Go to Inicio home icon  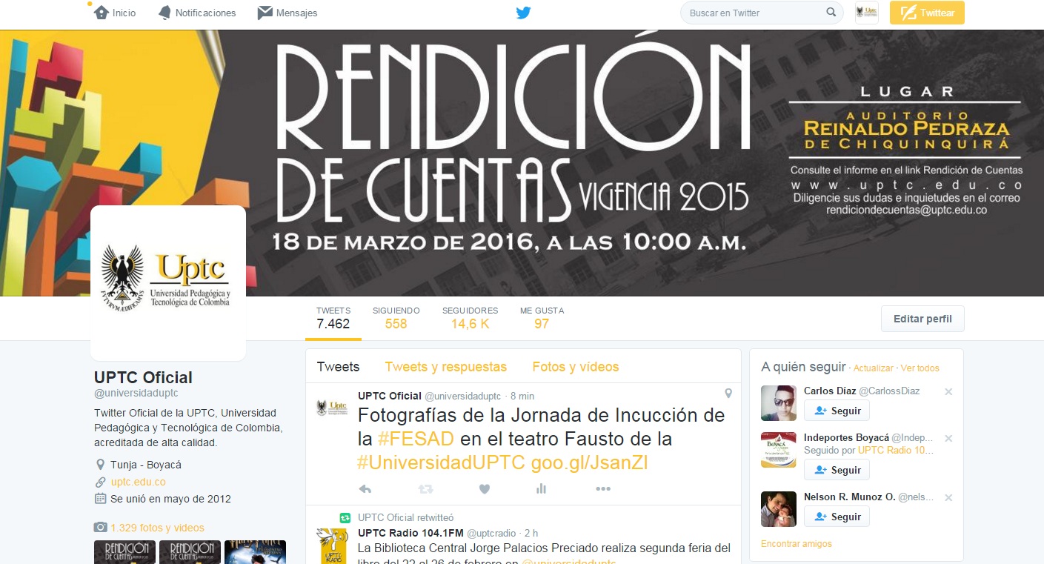102,13
